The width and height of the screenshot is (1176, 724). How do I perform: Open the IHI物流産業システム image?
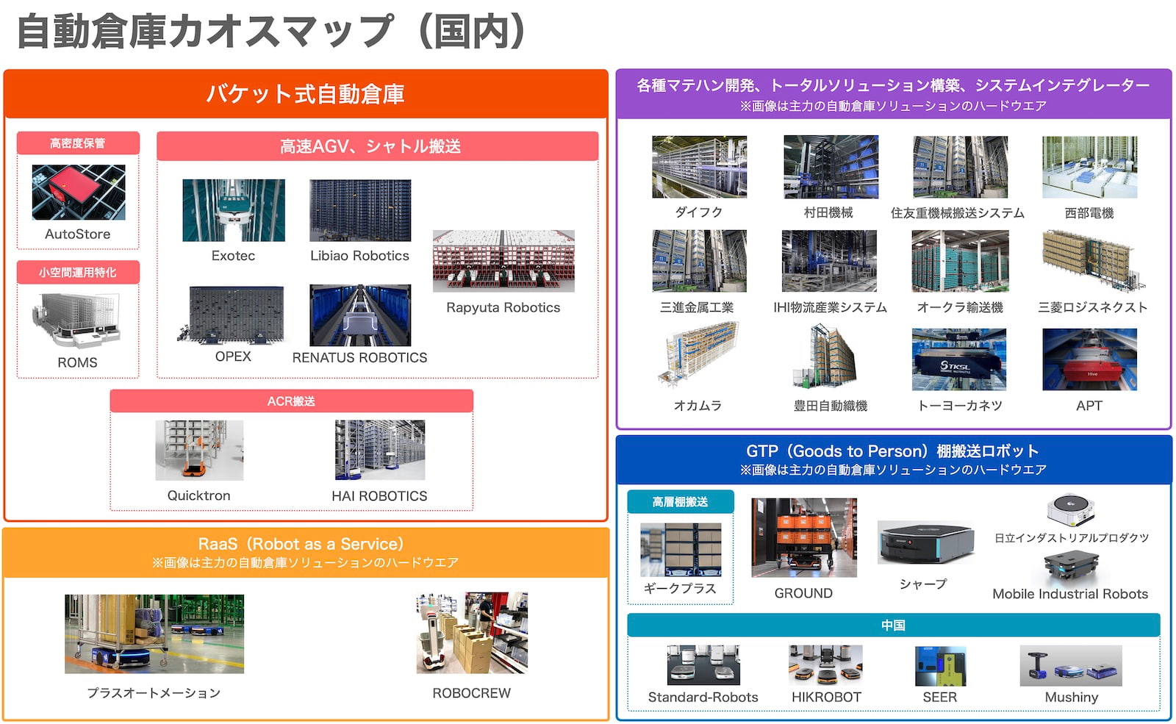[x=829, y=261]
